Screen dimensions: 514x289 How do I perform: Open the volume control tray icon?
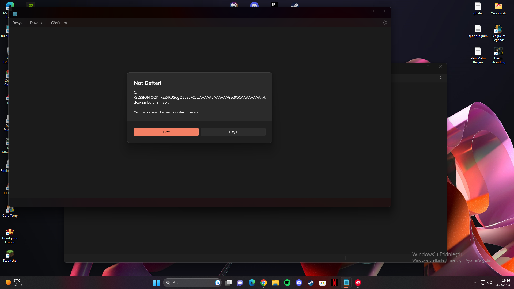[490, 283]
